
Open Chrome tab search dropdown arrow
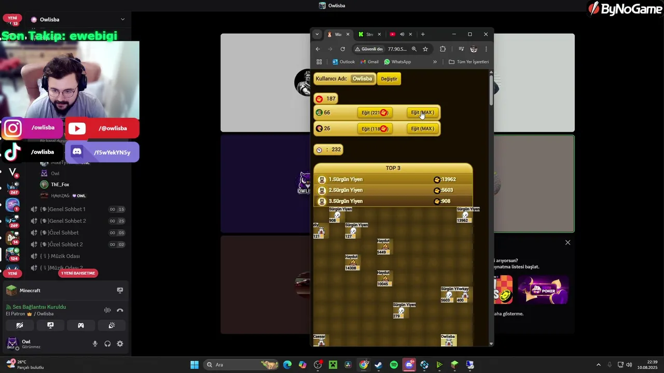point(317,34)
